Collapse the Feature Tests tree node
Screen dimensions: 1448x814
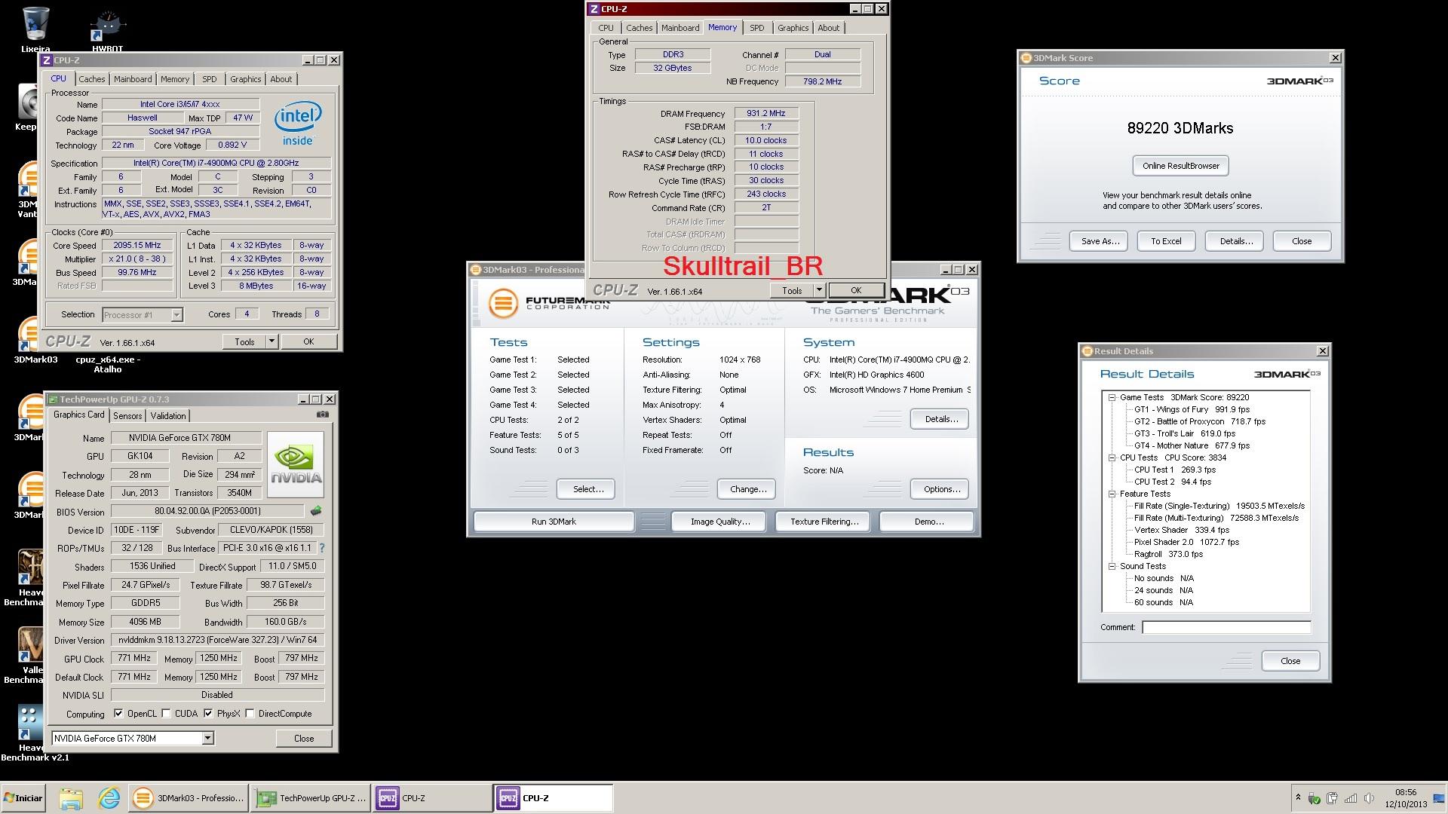click(1112, 494)
